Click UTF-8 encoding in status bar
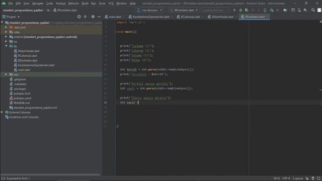This screenshot has height=181, width=322. [286, 178]
